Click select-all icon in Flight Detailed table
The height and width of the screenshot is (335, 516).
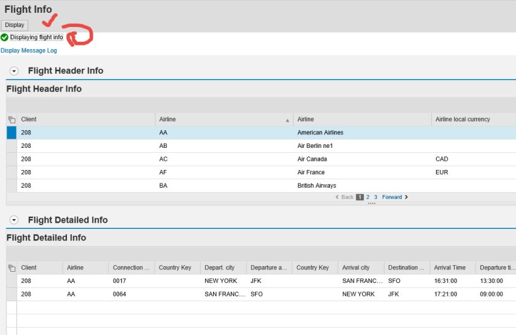12,268
